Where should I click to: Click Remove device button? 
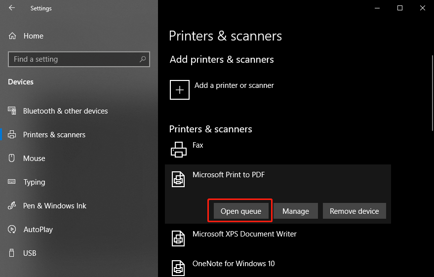[354, 211]
